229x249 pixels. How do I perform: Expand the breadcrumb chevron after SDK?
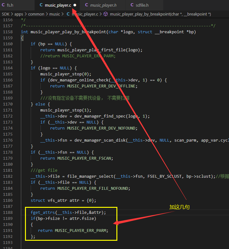click(12, 14)
